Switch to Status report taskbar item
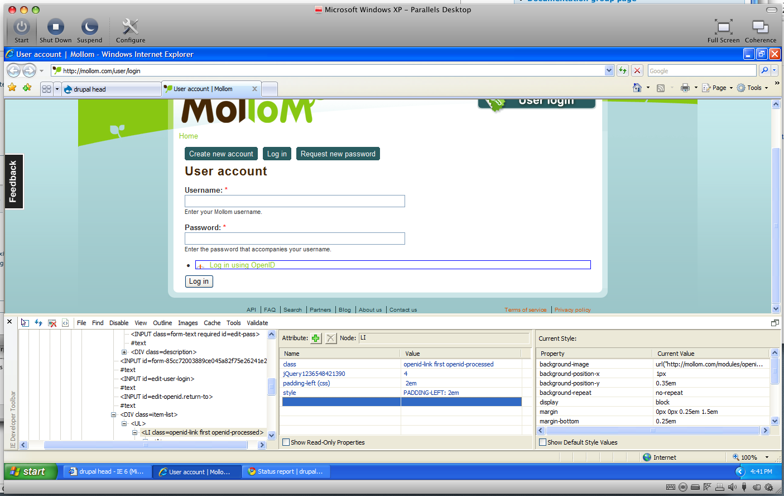 [286, 471]
